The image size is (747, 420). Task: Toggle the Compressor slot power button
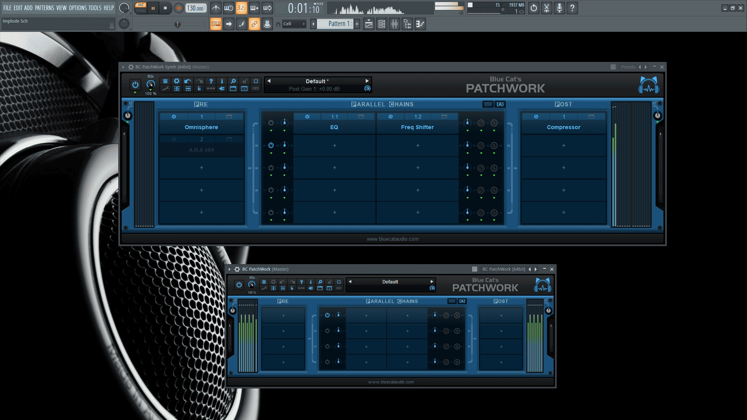click(536, 117)
